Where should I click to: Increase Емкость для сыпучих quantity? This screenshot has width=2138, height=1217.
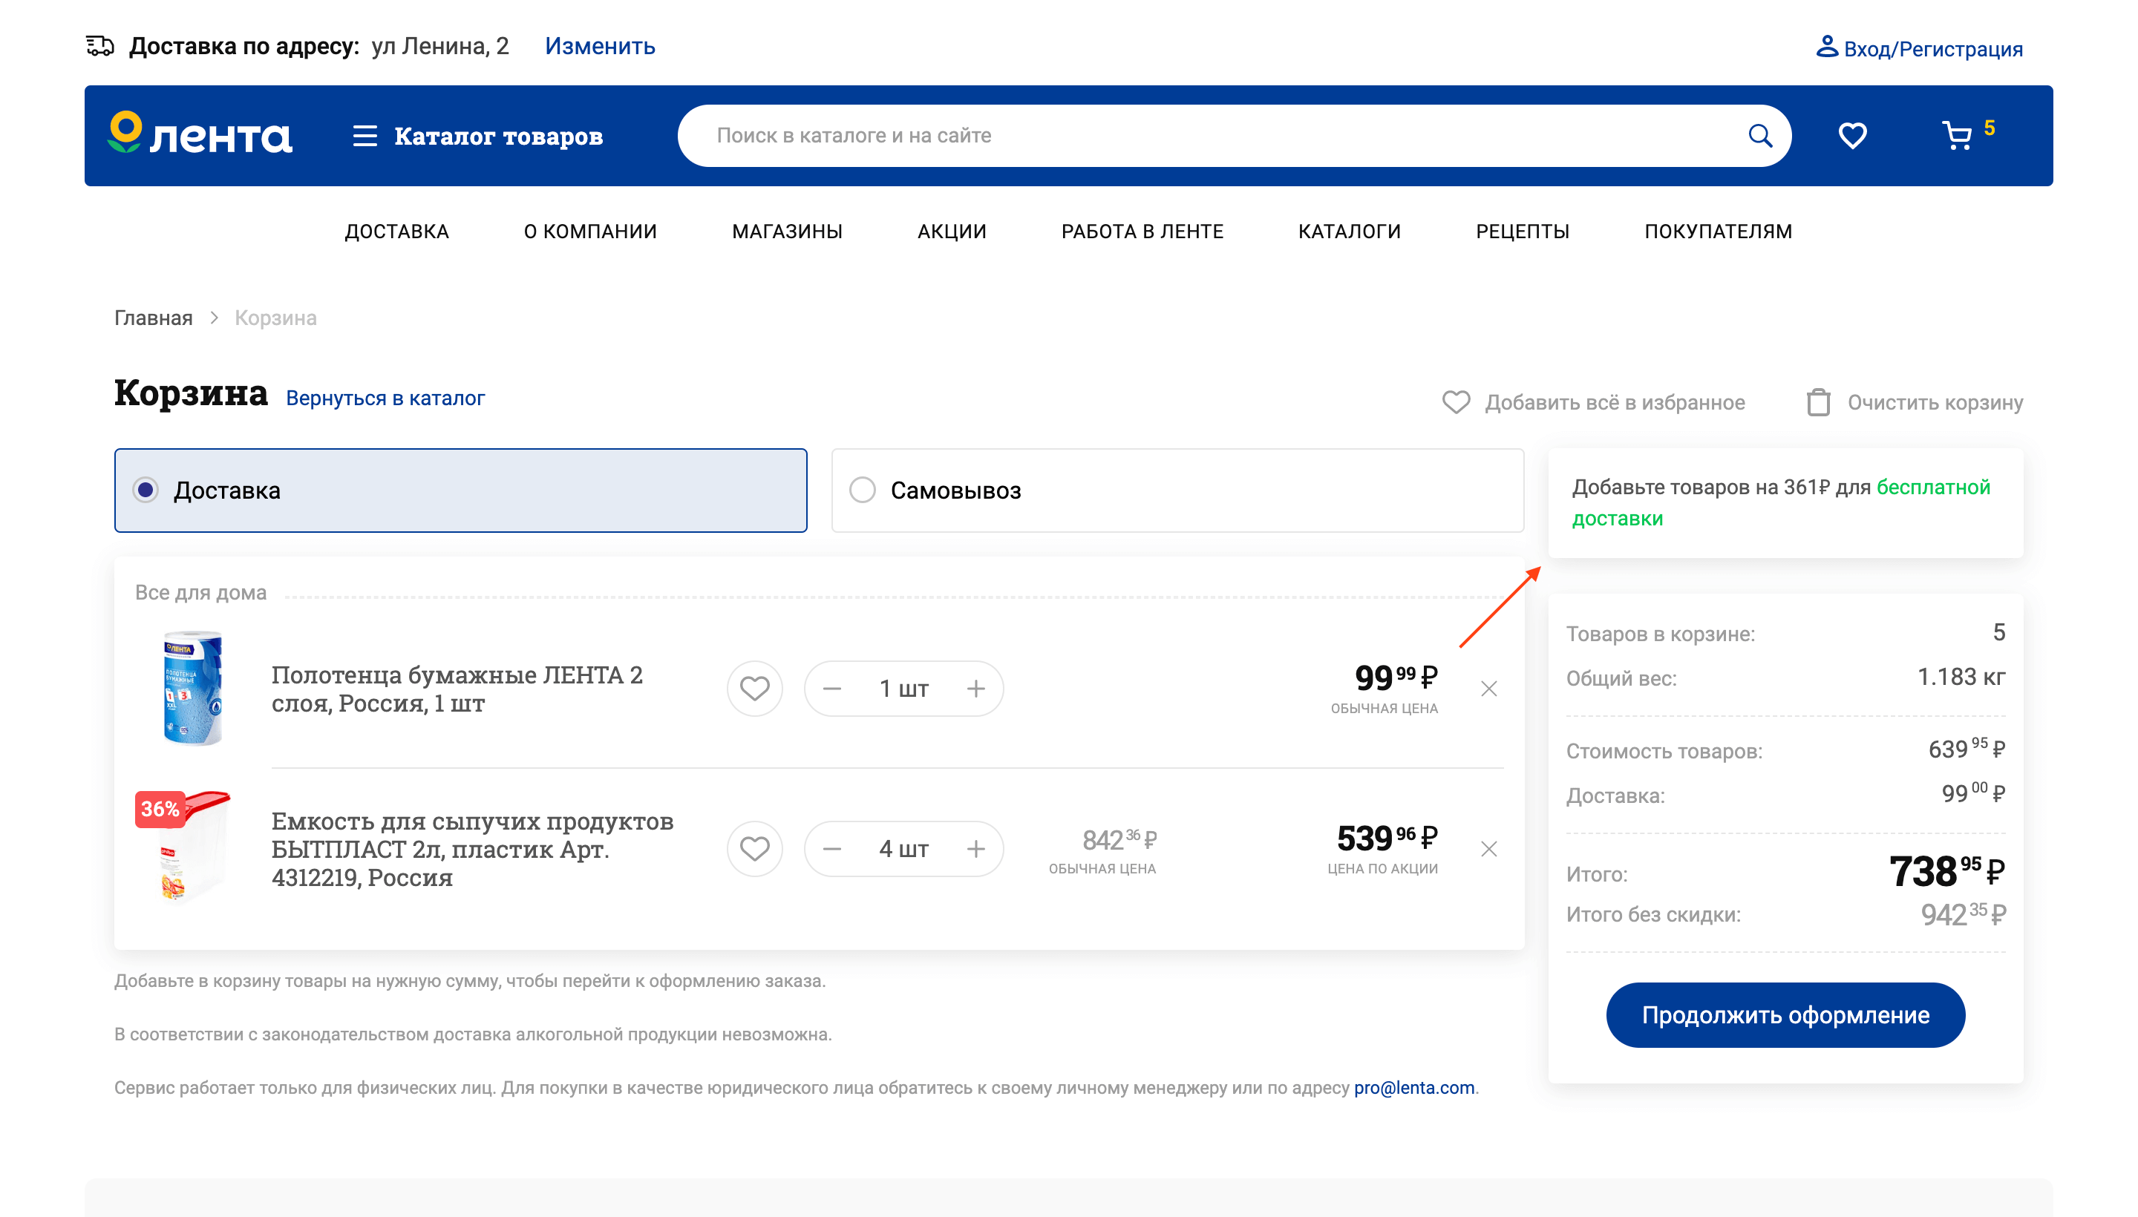click(975, 849)
